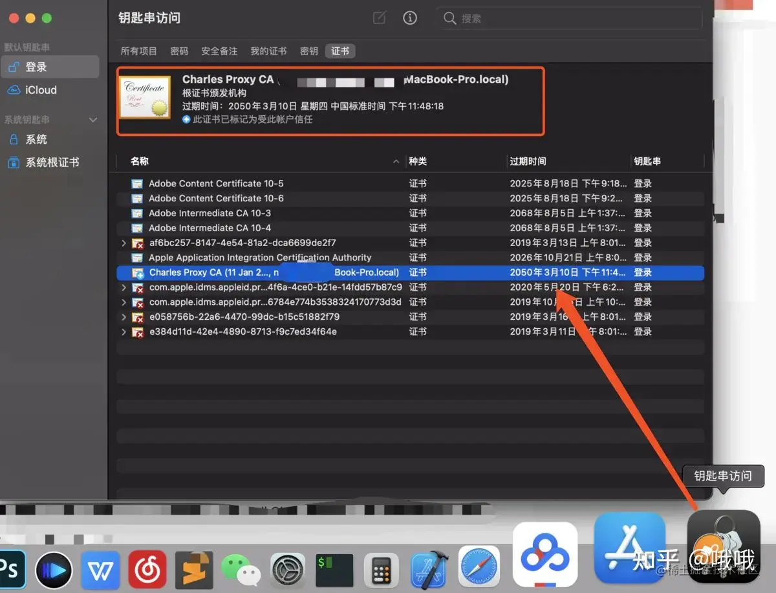
Task: Open Safari from the Dock
Action: (479, 567)
